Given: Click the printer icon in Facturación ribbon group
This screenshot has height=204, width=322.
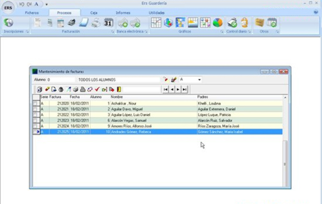Looking at the screenshot, I should tap(96, 22).
